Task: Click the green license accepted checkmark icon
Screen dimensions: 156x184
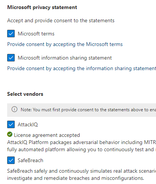Action: coord(10,134)
